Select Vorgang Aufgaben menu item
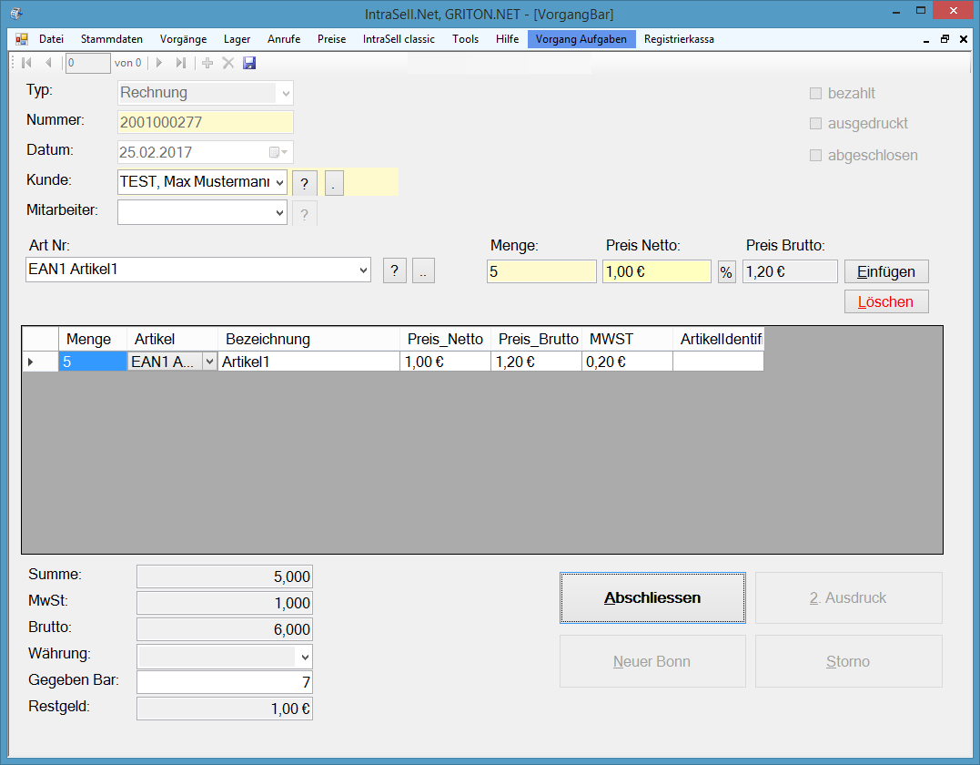Screen dimensions: 980x765 581,39
